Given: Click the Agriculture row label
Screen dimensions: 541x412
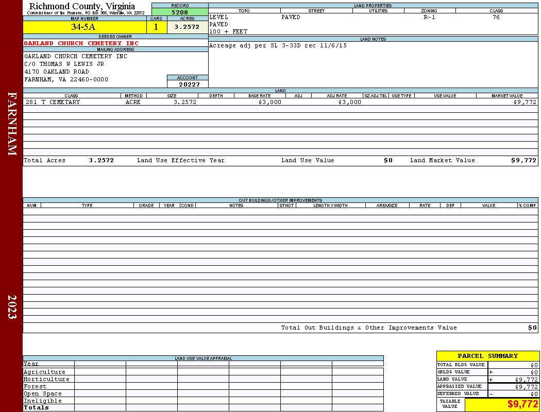Looking at the screenshot, I should [x=44, y=372].
